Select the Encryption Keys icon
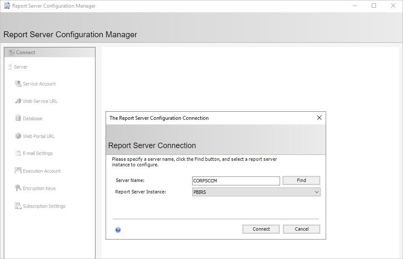 point(18,188)
